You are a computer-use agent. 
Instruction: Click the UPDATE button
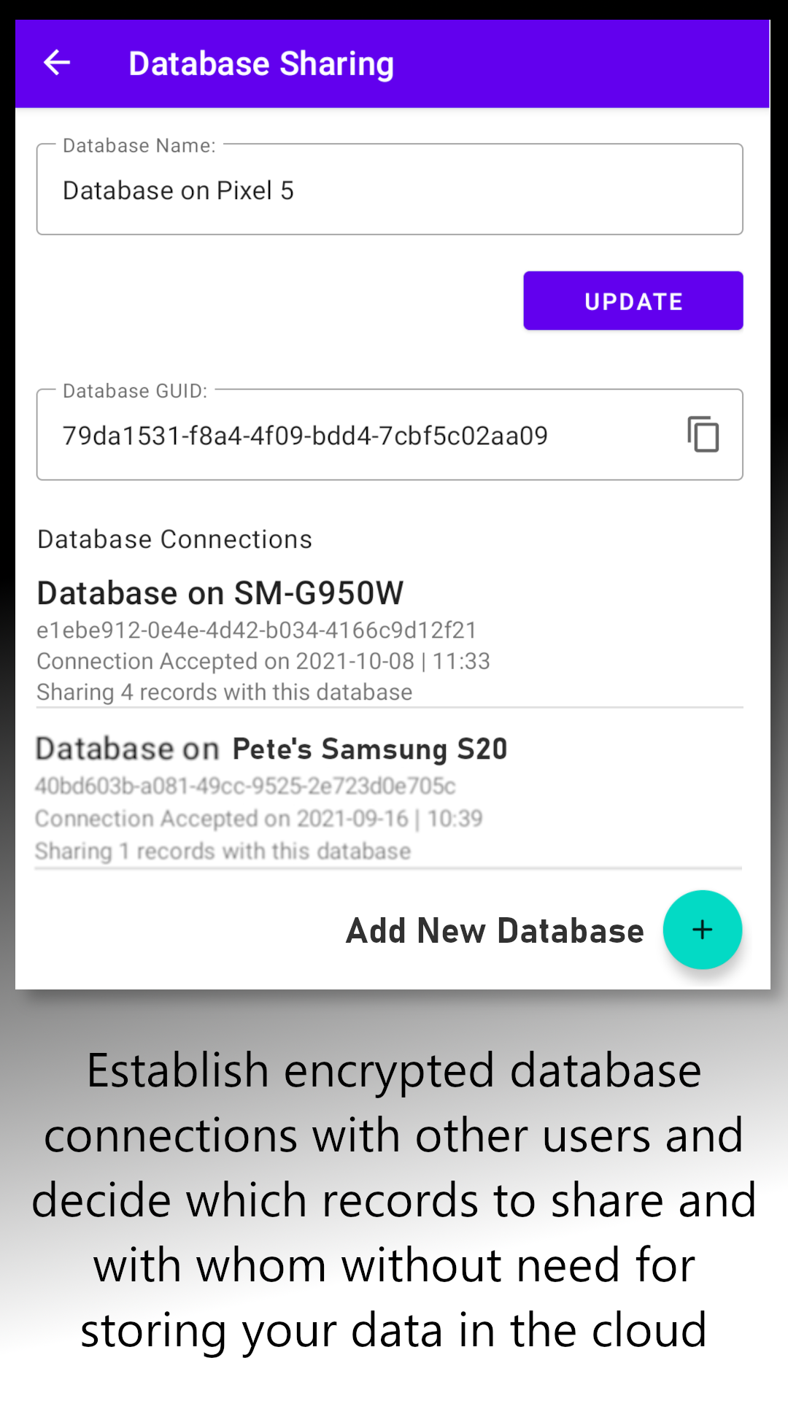pyautogui.click(x=633, y=301)
